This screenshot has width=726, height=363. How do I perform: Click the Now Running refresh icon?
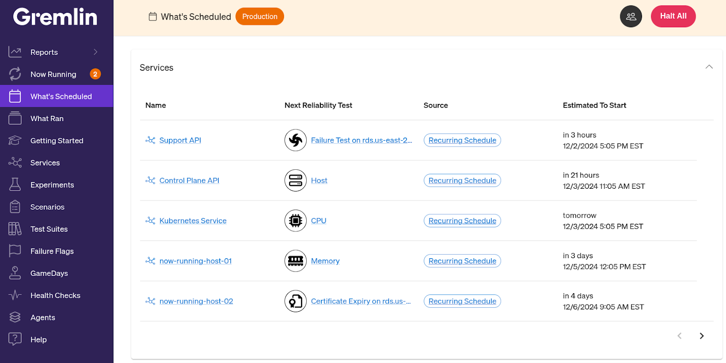point(15,74)
